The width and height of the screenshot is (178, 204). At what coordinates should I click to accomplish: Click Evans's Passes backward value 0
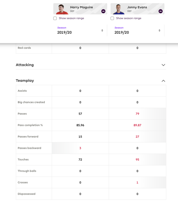(x=138, y=148)
